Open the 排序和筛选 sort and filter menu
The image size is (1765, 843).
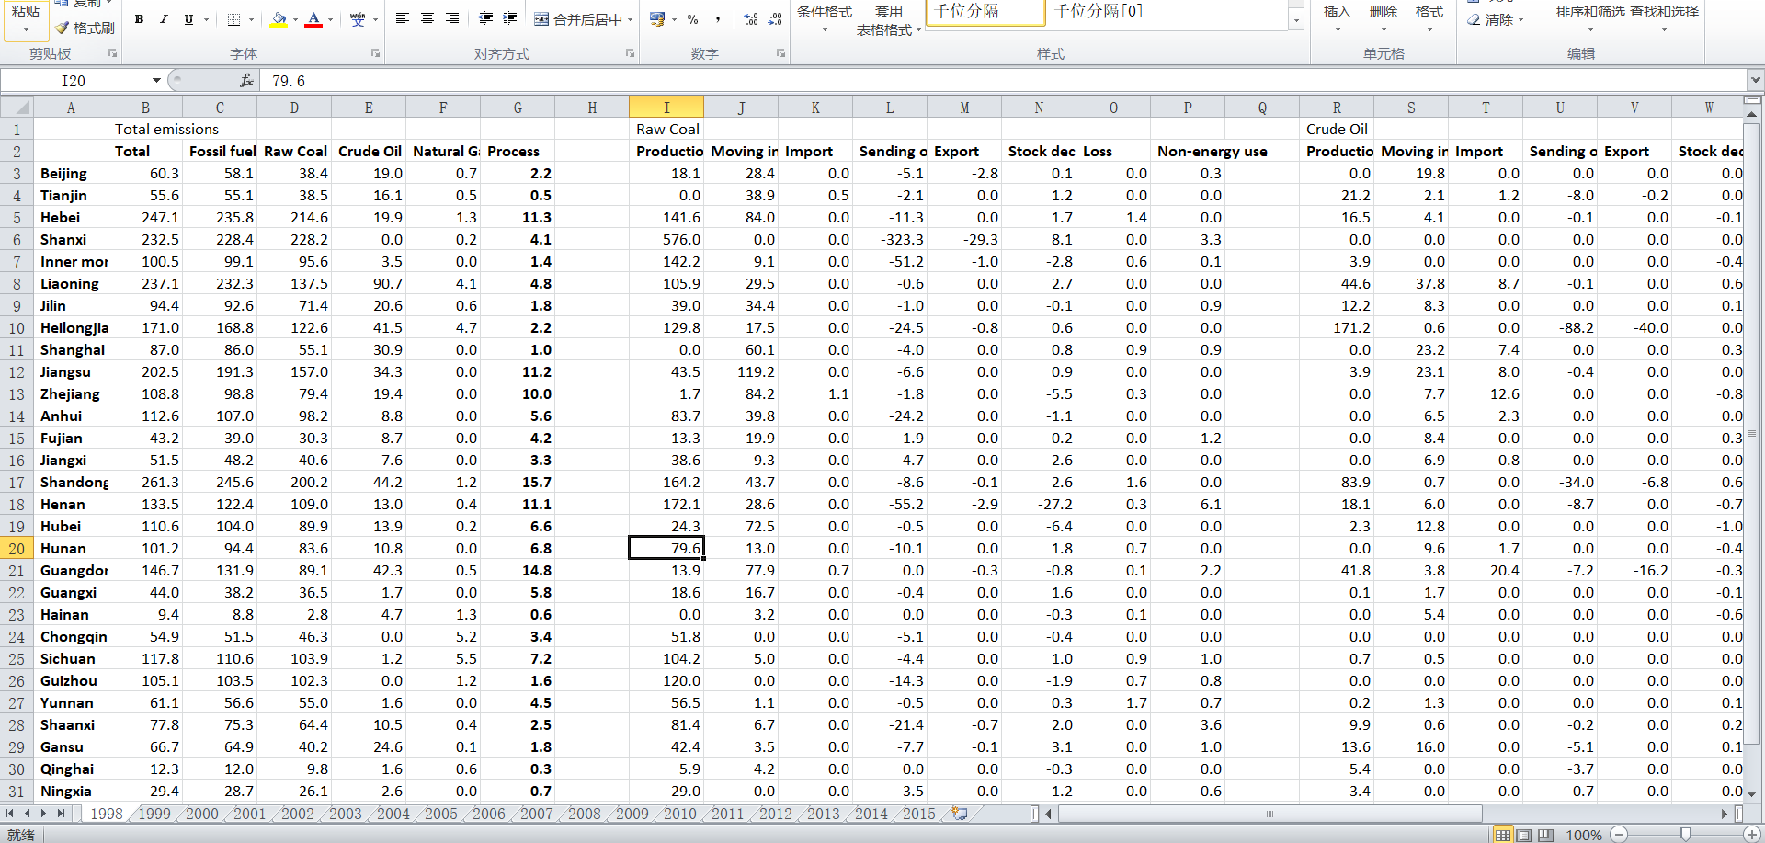pos(1590,18)
